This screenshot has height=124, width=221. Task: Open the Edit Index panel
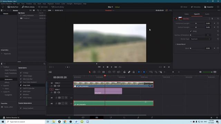coord(43,7)
